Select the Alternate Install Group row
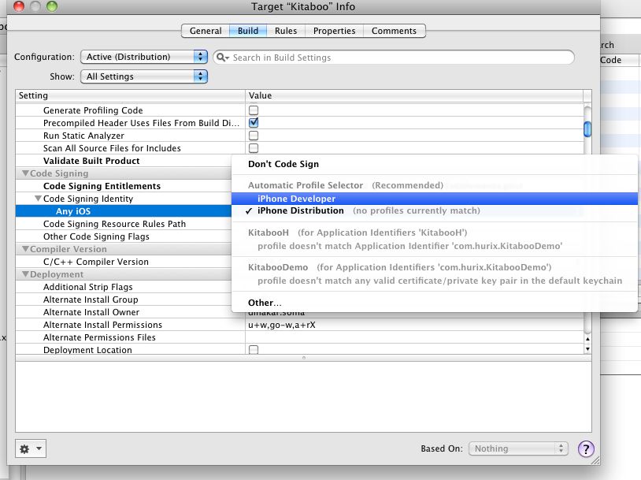This screenshot has height=480, width=641. 124,300
